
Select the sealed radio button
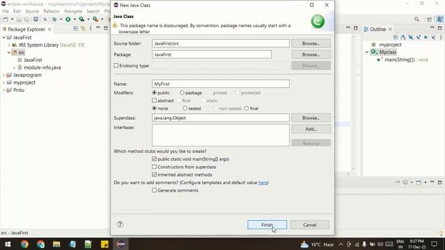tap(185, 108)
